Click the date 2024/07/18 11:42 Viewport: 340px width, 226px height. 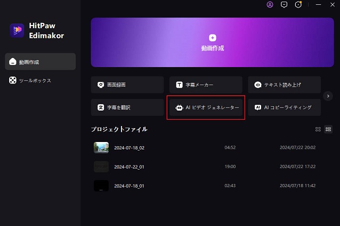point(298,186)
